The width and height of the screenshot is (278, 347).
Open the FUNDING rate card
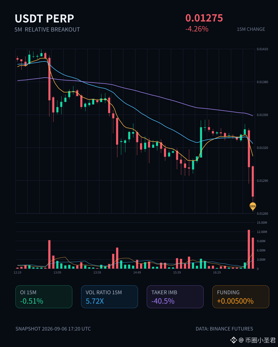click(x=241, y=297)
